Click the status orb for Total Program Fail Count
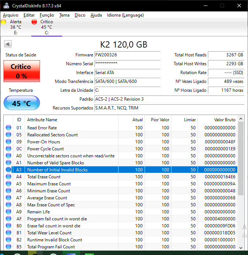This screenshot has height=255, width=248. 8,247
